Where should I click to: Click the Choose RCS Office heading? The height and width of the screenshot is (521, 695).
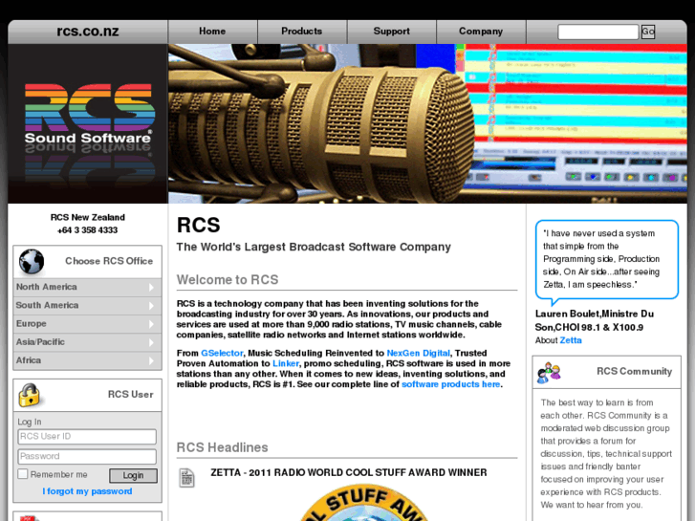tap(109, 261)
